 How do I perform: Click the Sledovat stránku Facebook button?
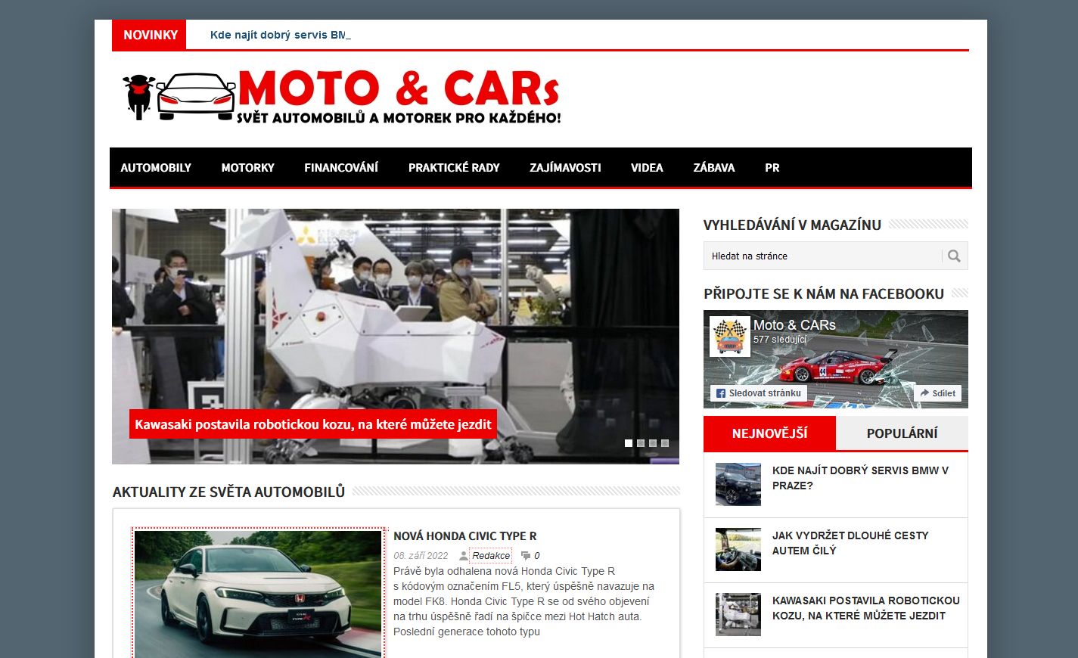pyautogui.click(x=759, y=393)
